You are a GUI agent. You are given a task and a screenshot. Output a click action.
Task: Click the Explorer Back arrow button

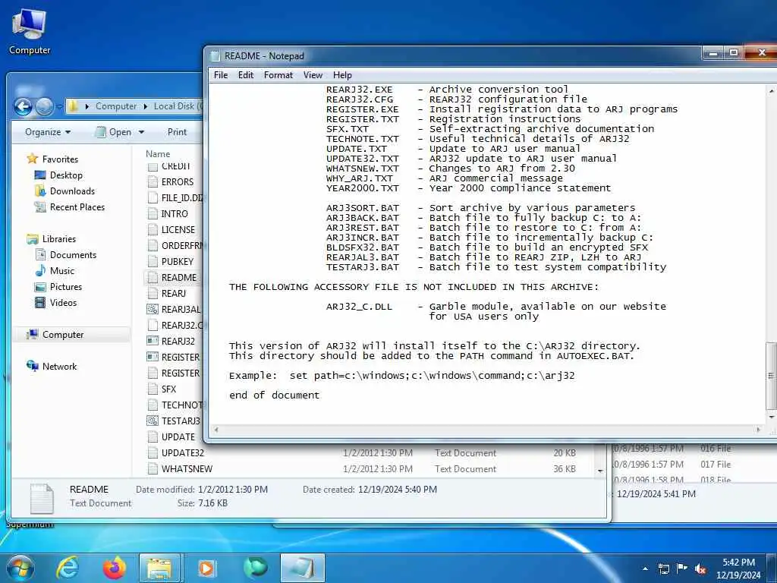point(23,106)
